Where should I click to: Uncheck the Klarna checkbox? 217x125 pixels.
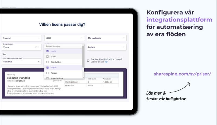pyautogui.click(x=47, y=51)
